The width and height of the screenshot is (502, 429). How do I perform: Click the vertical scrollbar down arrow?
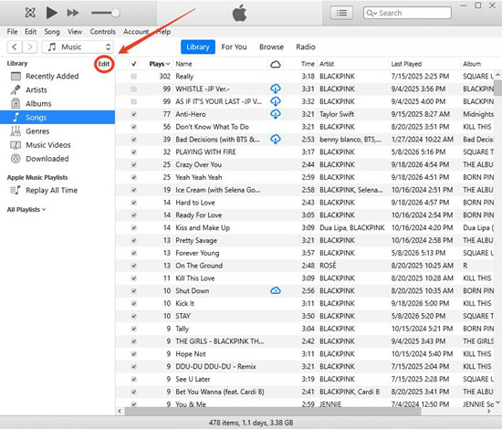point(497,402)
